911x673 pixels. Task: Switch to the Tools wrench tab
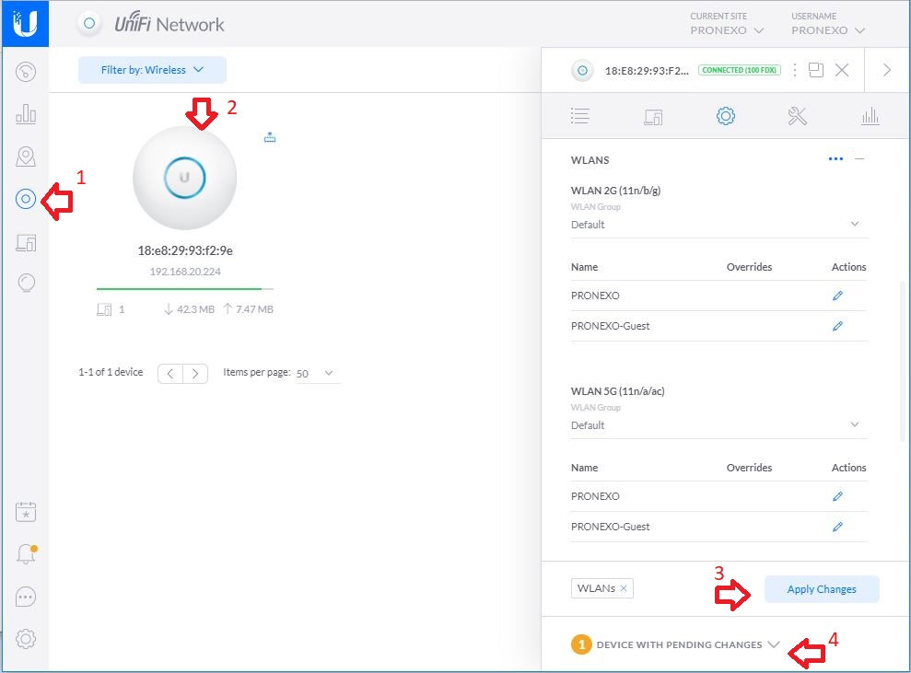797,116
